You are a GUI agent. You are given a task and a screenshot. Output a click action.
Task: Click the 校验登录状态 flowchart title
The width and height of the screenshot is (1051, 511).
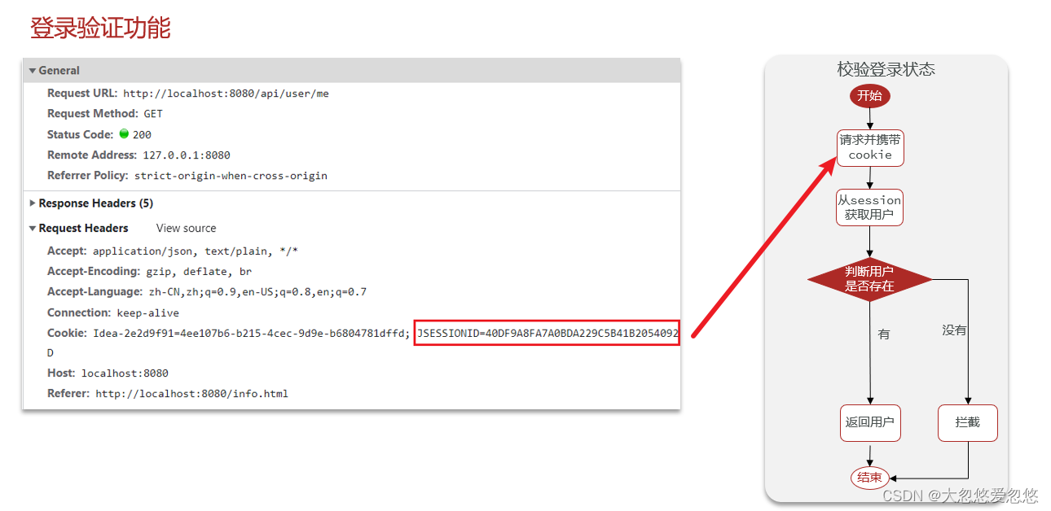pyautogui.click(x=886, y=69)
